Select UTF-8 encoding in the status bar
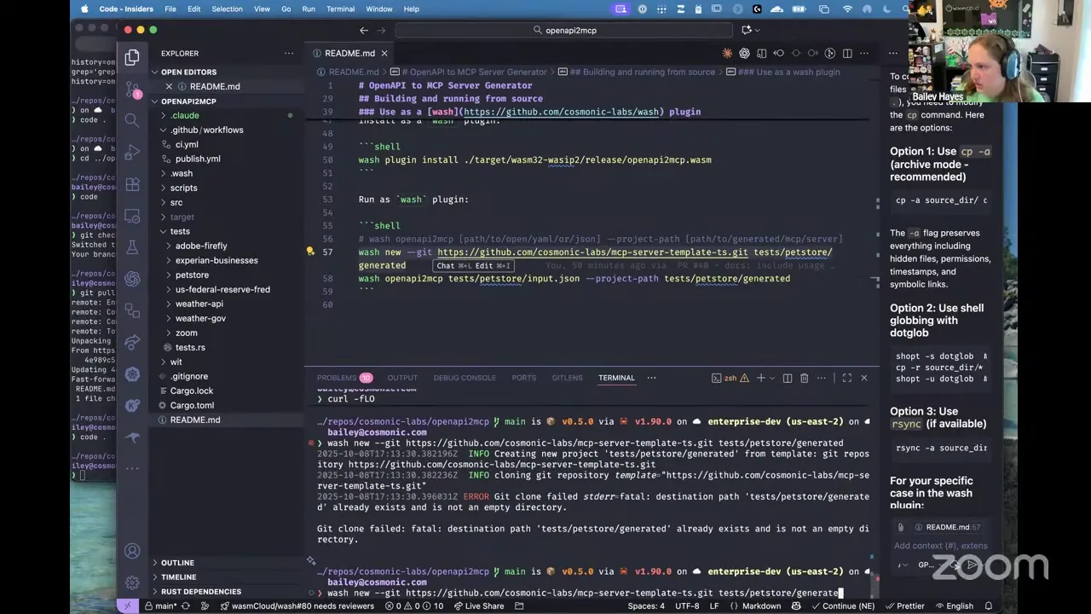Screen dimensions: 1091x614 687,606
